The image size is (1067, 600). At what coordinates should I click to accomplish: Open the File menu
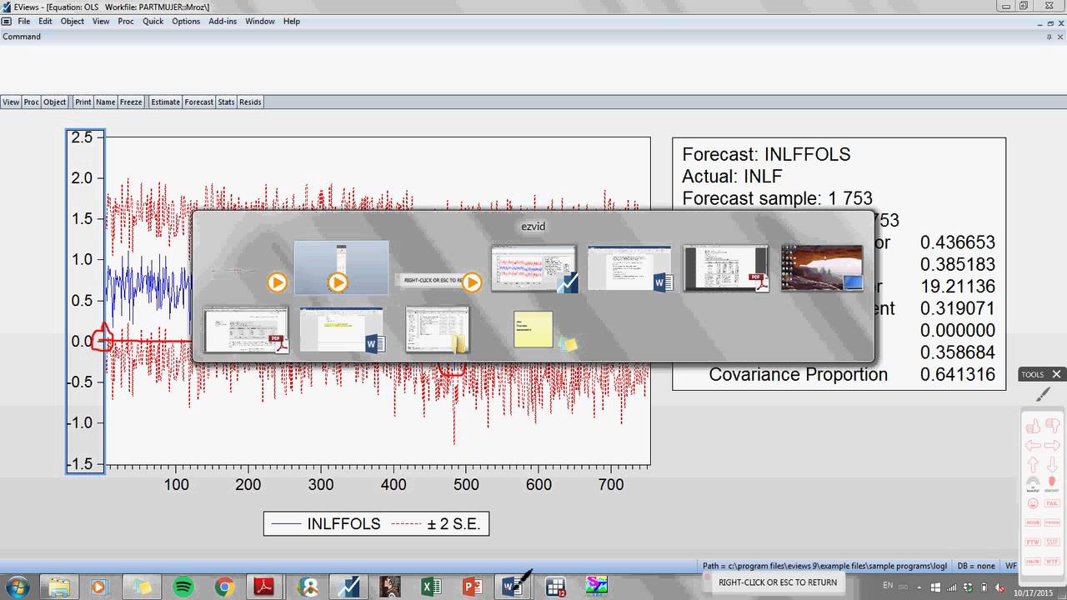(x=24, y=22)
